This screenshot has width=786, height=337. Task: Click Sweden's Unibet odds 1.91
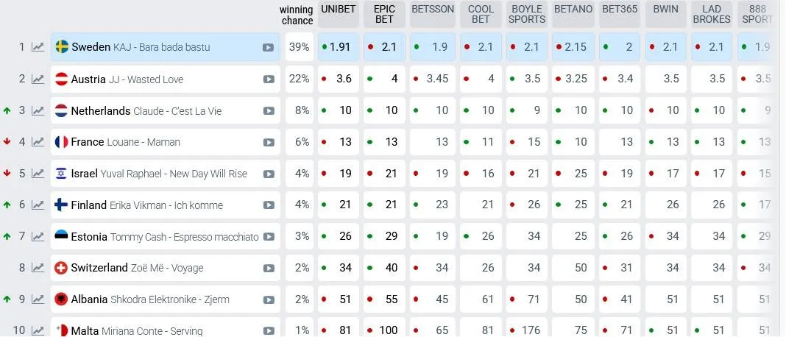pyautogui.click(x=339, y=47)
